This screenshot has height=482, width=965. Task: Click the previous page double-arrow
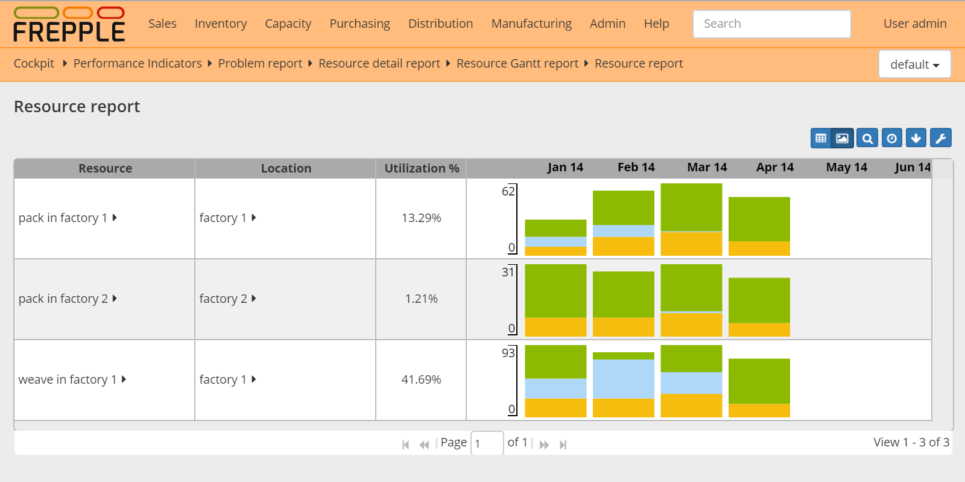[x=425, y=445]
